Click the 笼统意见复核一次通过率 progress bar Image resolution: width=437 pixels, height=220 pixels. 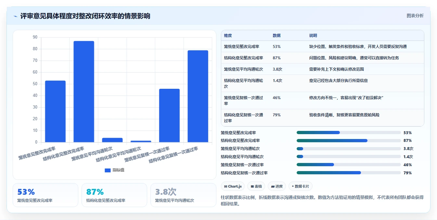click(x=349, y=165)
